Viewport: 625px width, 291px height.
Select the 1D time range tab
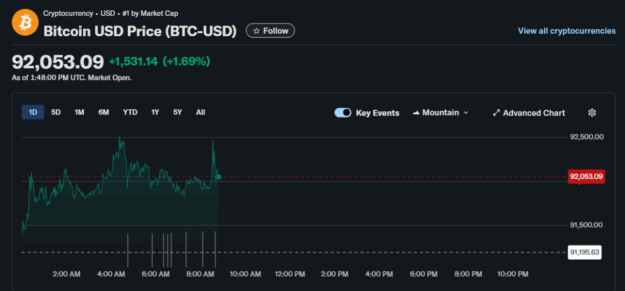coord(33,112)
